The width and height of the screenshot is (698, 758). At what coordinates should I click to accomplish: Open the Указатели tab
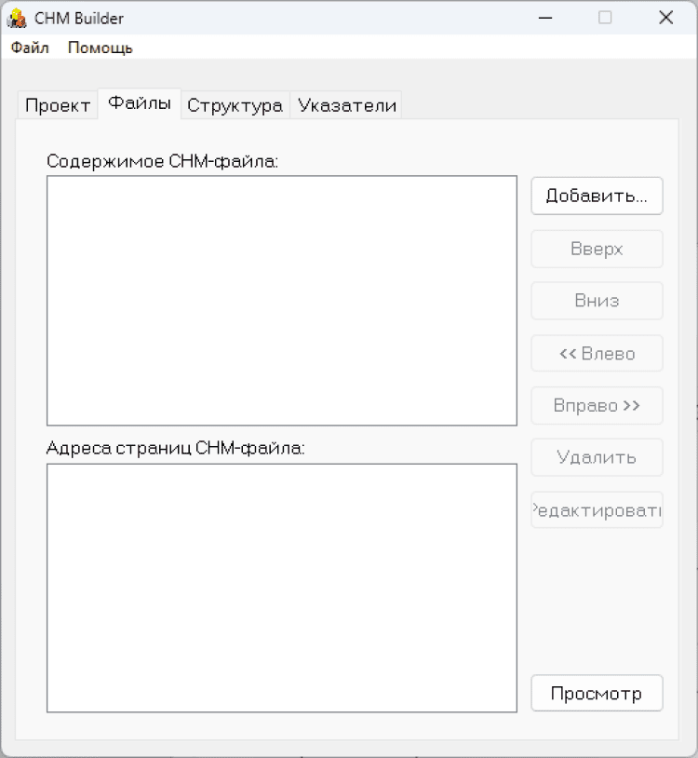[x=347, y=105]
